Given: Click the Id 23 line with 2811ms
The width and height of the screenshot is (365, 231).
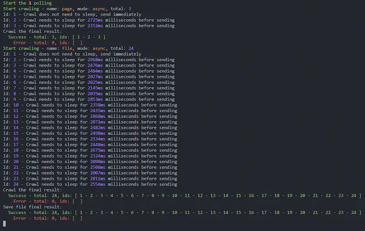Looking at the screenshot, I should pos(90,179).
